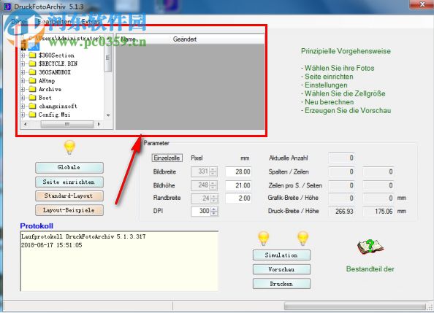Screen dimensions: 434x313
Task: Expand the $360Section tree node
Action: click(23, 55)
